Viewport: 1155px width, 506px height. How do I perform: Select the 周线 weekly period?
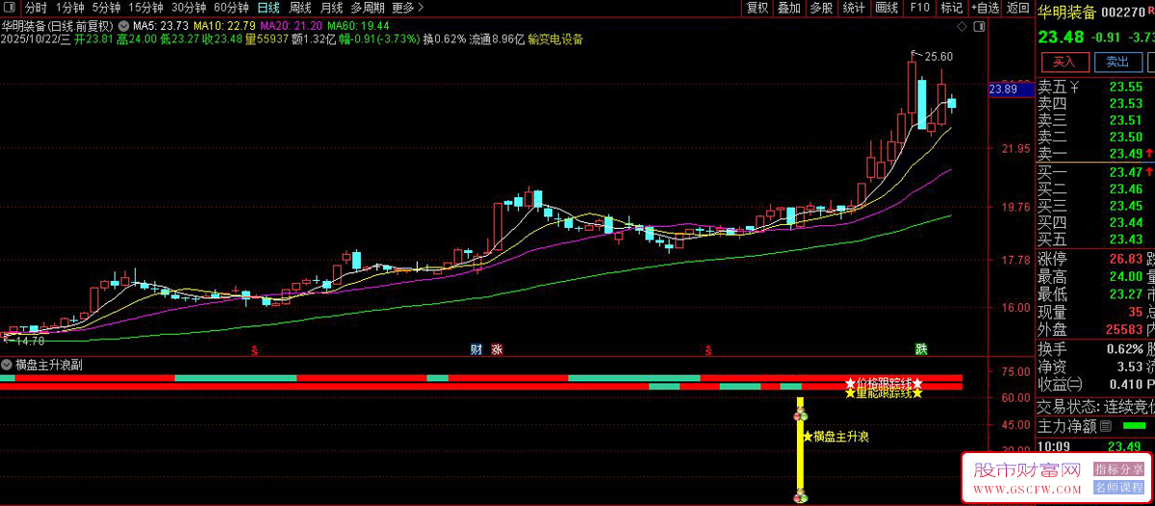(x=300, y=8)
